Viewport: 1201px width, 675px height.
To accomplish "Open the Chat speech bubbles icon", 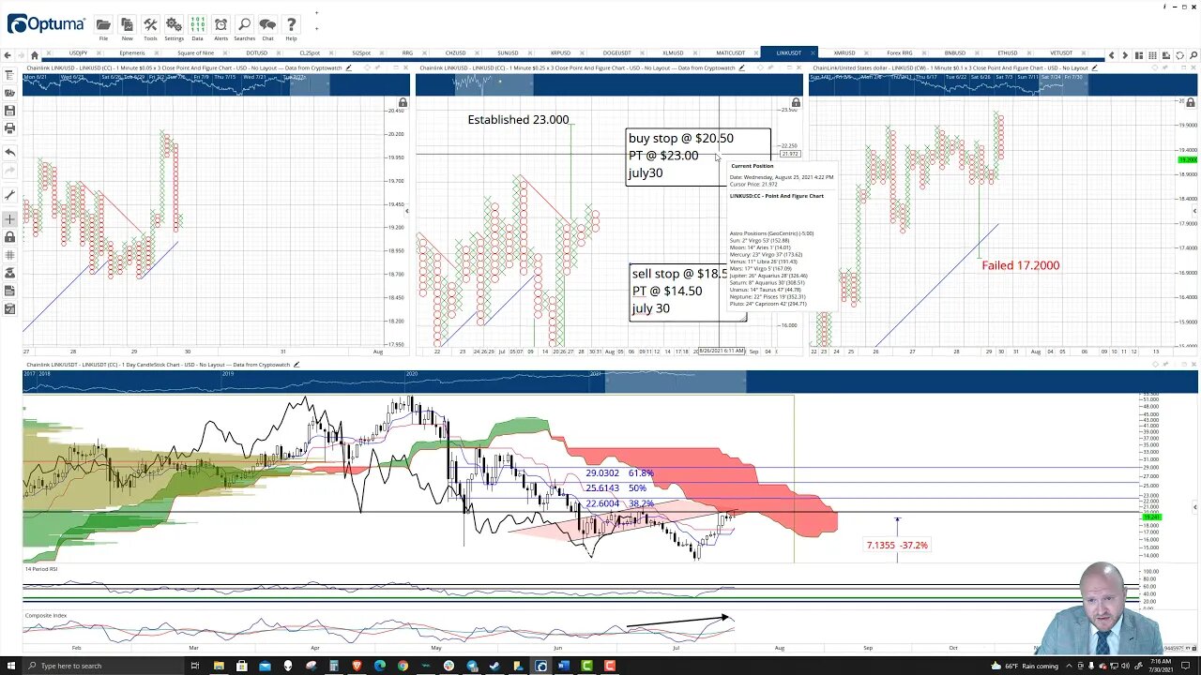I will click(267, 24).
